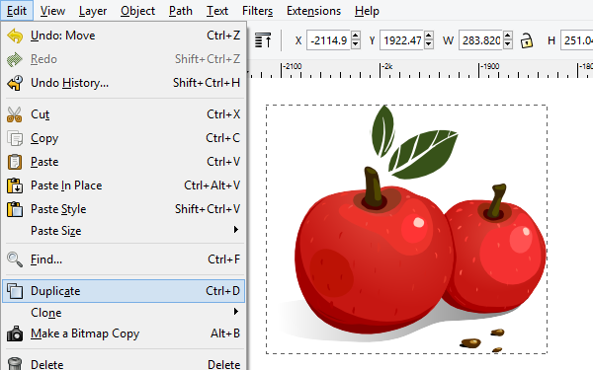Choose Delete from the menu
The height and width of the screenshot is (370, 593).
click(124, 364)
